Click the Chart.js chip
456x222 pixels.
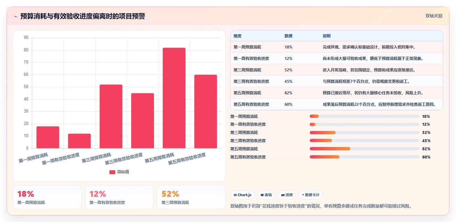pos(242,195)
